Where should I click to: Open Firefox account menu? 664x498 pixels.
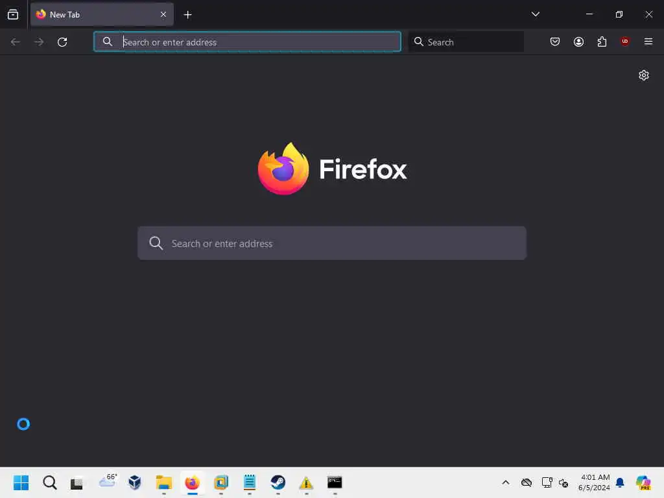pyautogui.click(x=578, y=41)
